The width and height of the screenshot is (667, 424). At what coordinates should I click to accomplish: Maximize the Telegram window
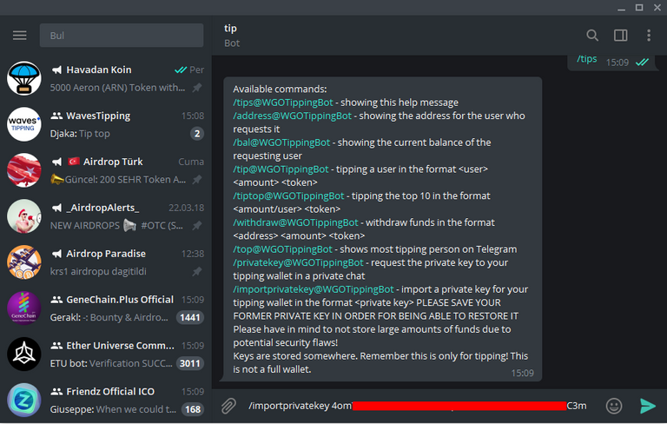639,8
